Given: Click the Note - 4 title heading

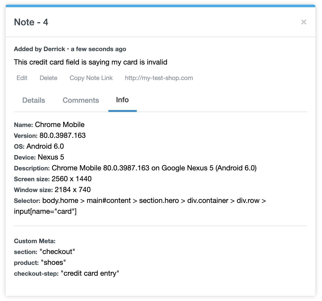Looking at the screenshot, I should pyautogui.click(x=31, y=22).
